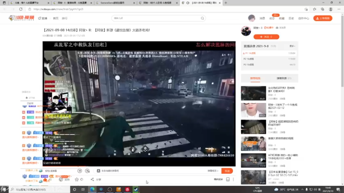Open Task View in taskbar
The image size is (344, 193).
coord(83,190)
